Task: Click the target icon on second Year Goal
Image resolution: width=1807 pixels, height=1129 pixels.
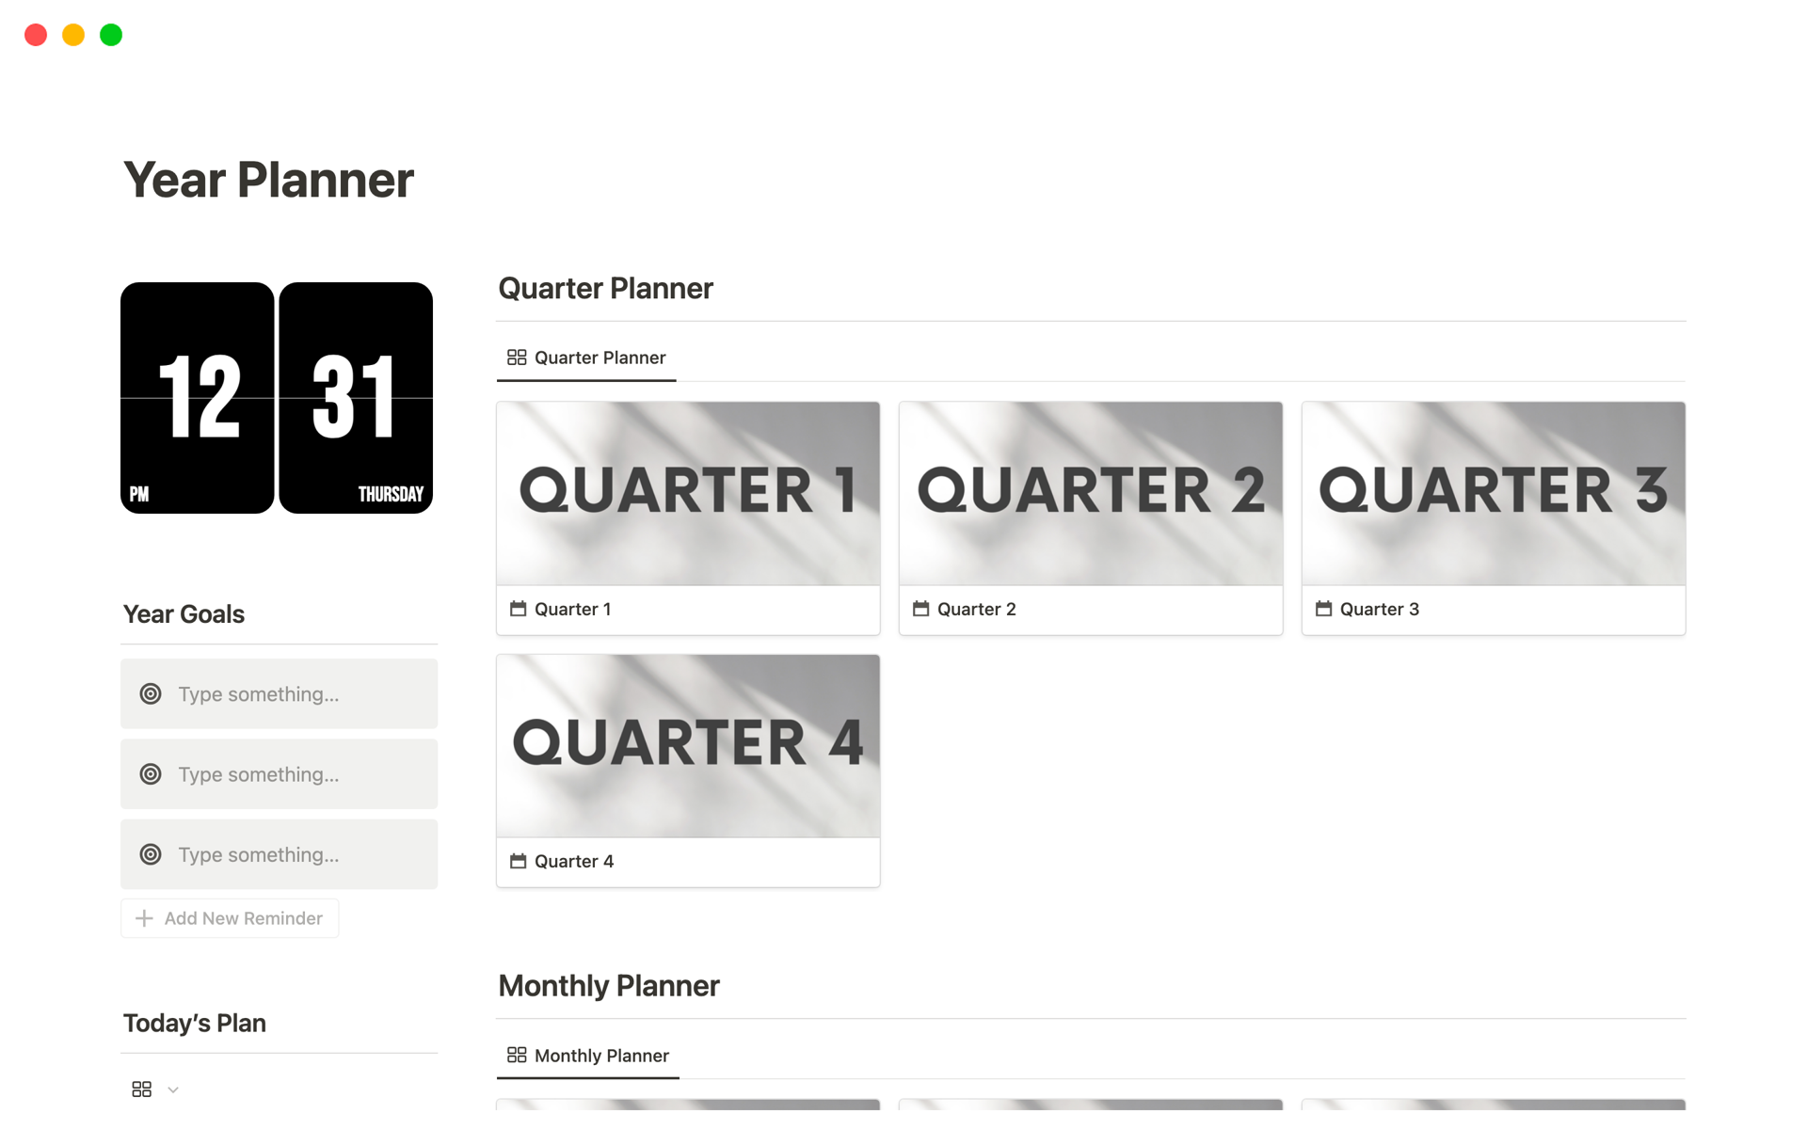Action: [x=151, y=772]
